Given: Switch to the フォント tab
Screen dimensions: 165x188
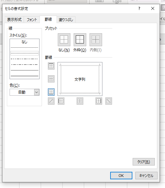Looking at the screenshot, I should (x=32, y=19).
